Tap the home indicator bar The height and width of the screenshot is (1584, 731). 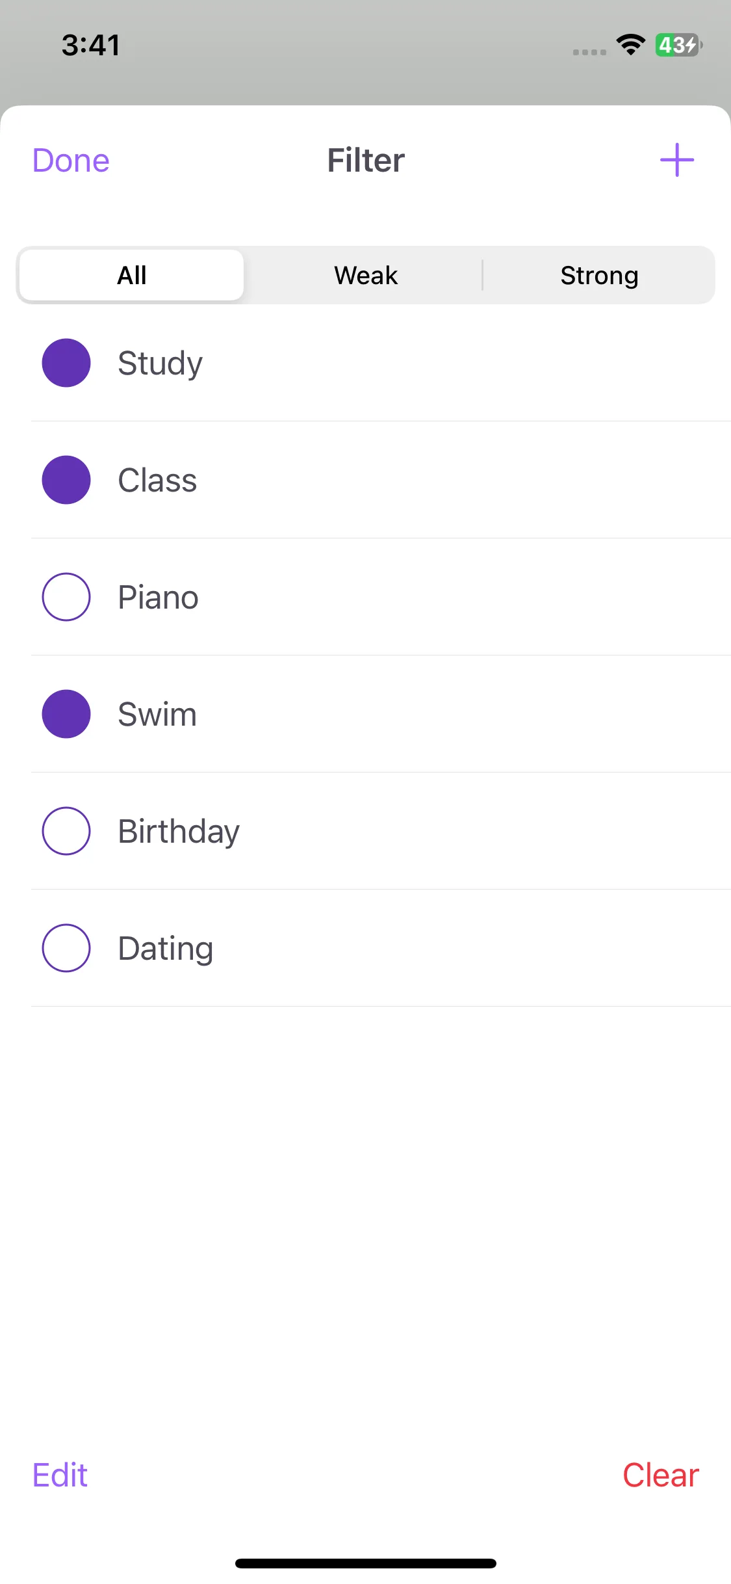(x=366, y=1563)
